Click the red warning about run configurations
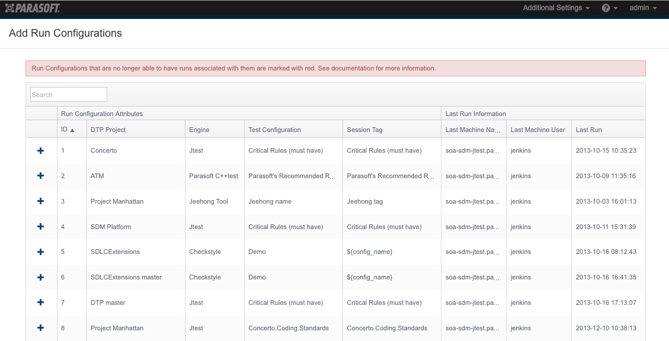This screenshot has width=669, height=341. click(x=335, y=68)
